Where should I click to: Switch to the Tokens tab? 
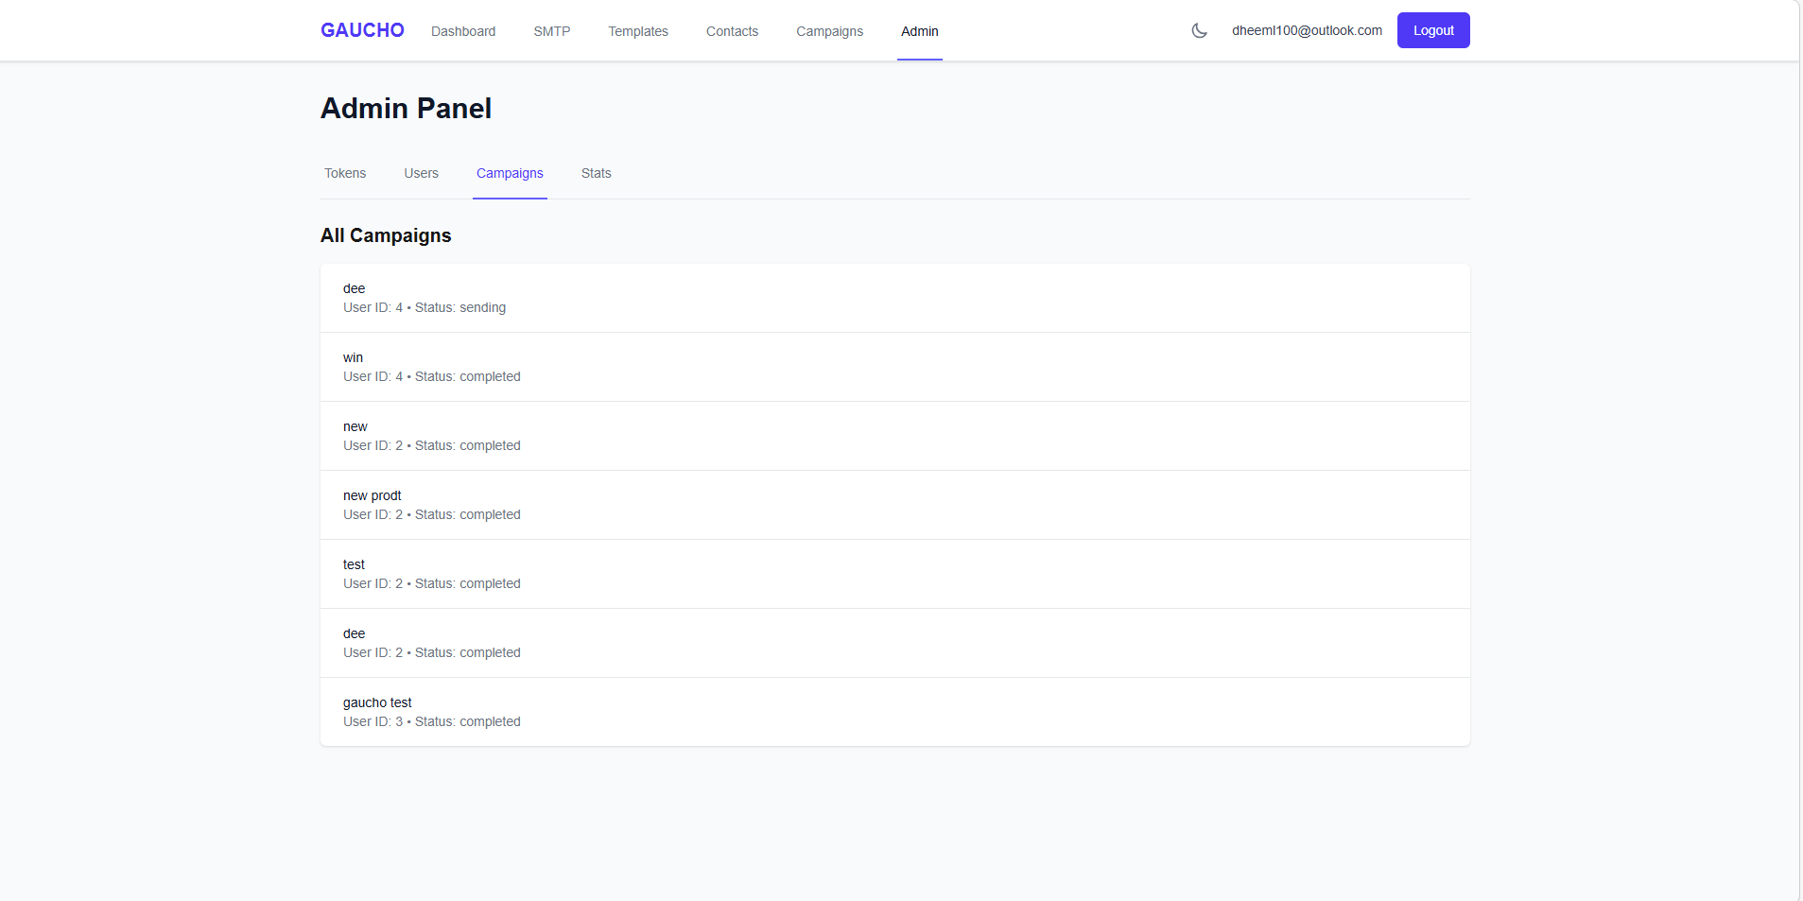344,173
